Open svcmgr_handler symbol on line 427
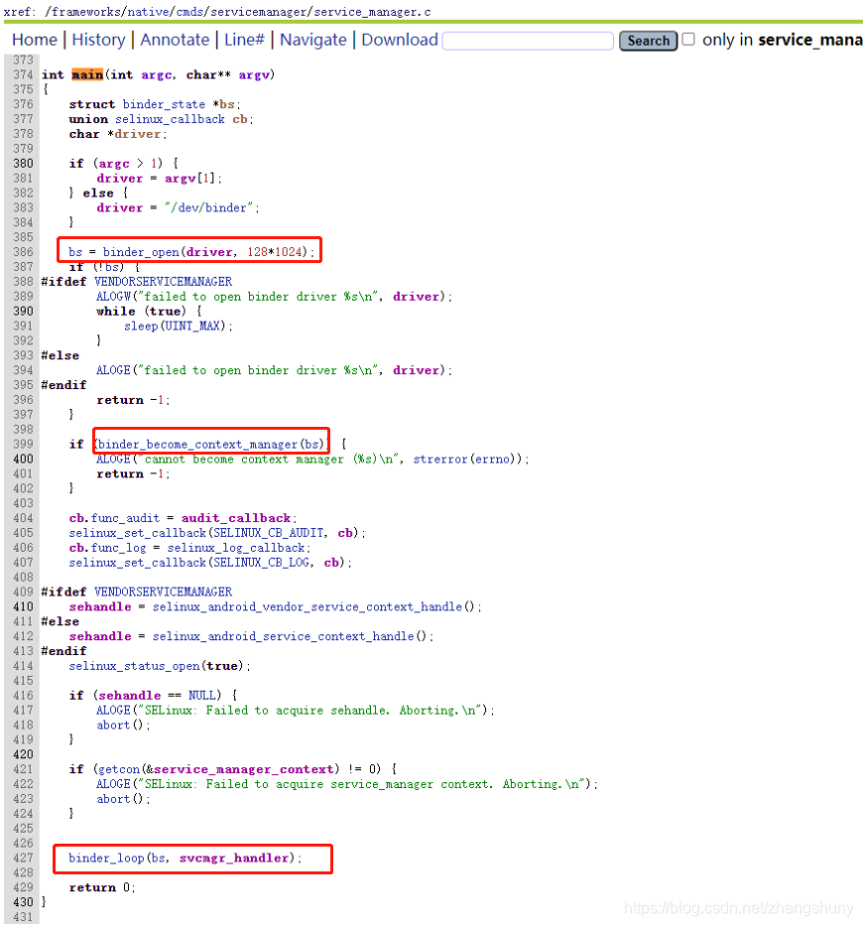 click(234, 858)
